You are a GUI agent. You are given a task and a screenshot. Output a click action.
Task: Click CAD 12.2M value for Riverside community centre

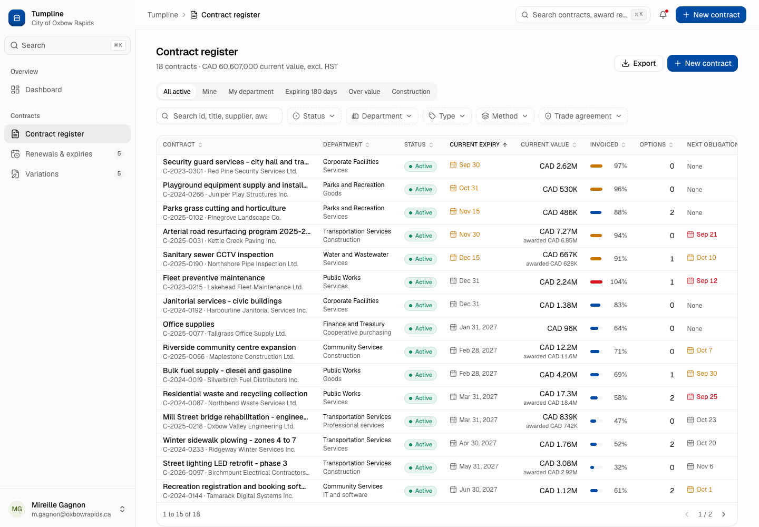[x=559, y=347]
